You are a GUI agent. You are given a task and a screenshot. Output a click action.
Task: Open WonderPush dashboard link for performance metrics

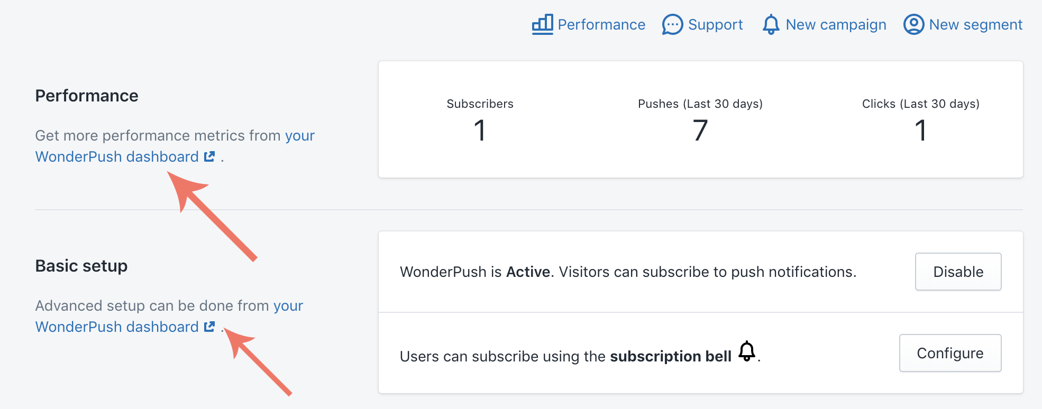click(x=175, y=146)
